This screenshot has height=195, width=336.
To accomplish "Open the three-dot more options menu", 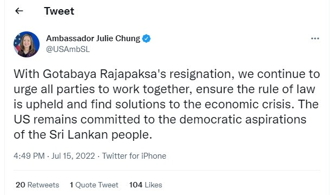I will 315,38.
